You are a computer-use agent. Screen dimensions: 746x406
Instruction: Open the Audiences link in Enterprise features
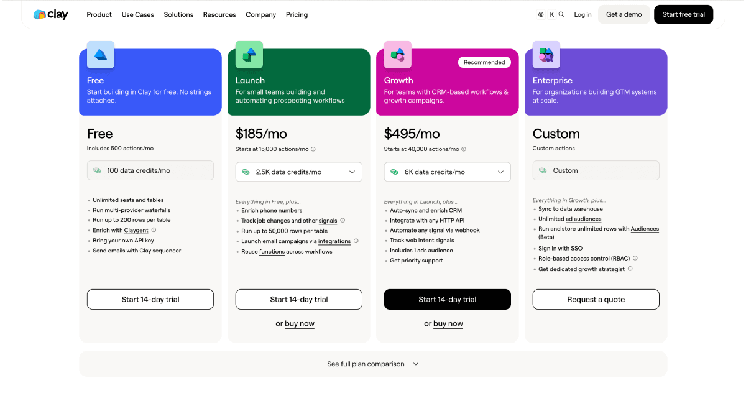coord(645,229)
